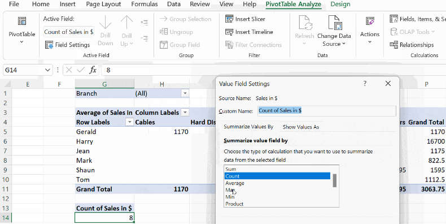Click Expand Field icon
The height and width of the screenshot is (224, 446).
[x=144, y=23]
